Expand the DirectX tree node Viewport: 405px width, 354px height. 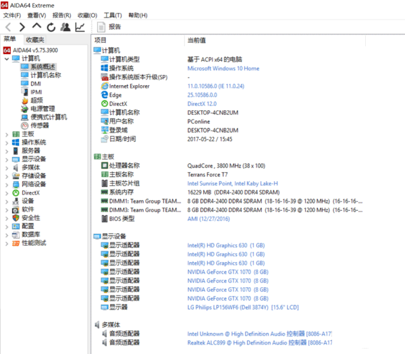point(7,193)
